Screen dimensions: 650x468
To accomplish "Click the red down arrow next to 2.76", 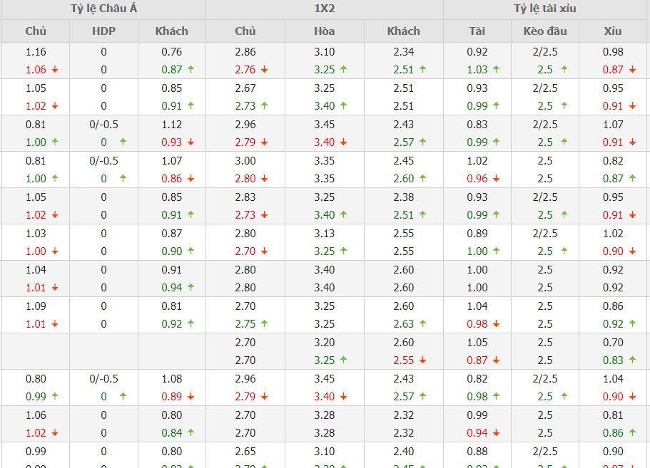I will pos(264,70).
